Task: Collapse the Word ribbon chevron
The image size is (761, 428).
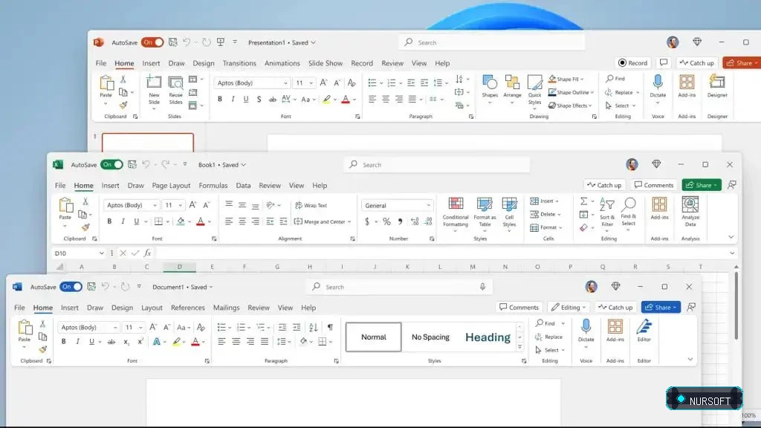Action: pyautogui.click(x=690, y=359)
